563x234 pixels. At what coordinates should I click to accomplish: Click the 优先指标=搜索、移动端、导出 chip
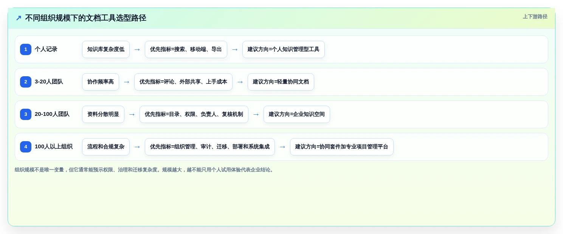pos(186,49)
